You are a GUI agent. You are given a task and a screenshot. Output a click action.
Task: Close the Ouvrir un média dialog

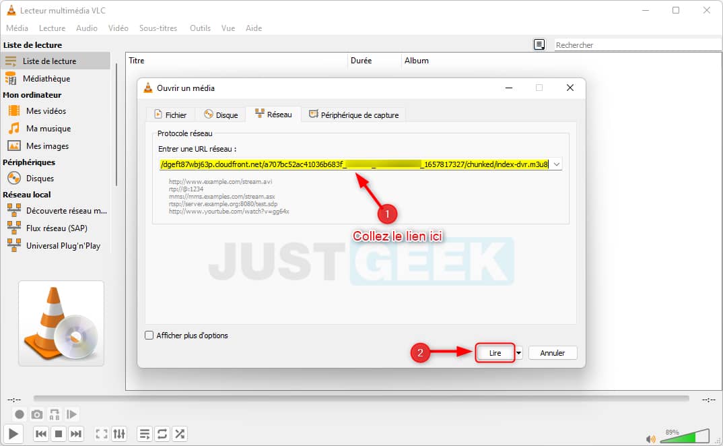570,88
